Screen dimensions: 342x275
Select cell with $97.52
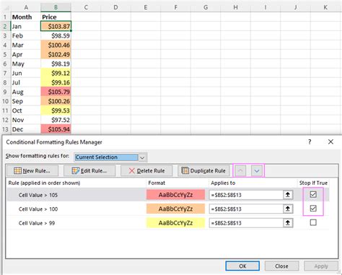click(56, 120)
